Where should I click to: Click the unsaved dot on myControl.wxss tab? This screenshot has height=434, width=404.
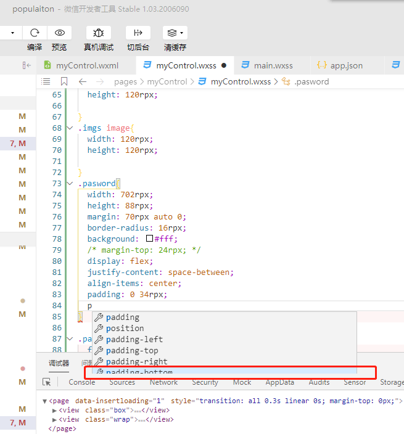tap(224, 65)
